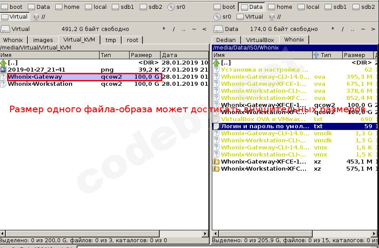Select Установка и настройка ... file row
379x248 pixels.
click(x=295, y=70)
